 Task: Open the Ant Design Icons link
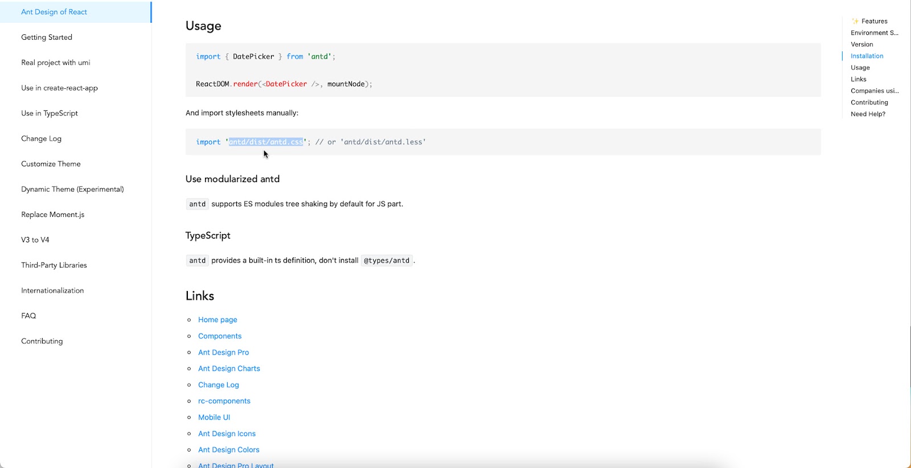click(227, 434)
